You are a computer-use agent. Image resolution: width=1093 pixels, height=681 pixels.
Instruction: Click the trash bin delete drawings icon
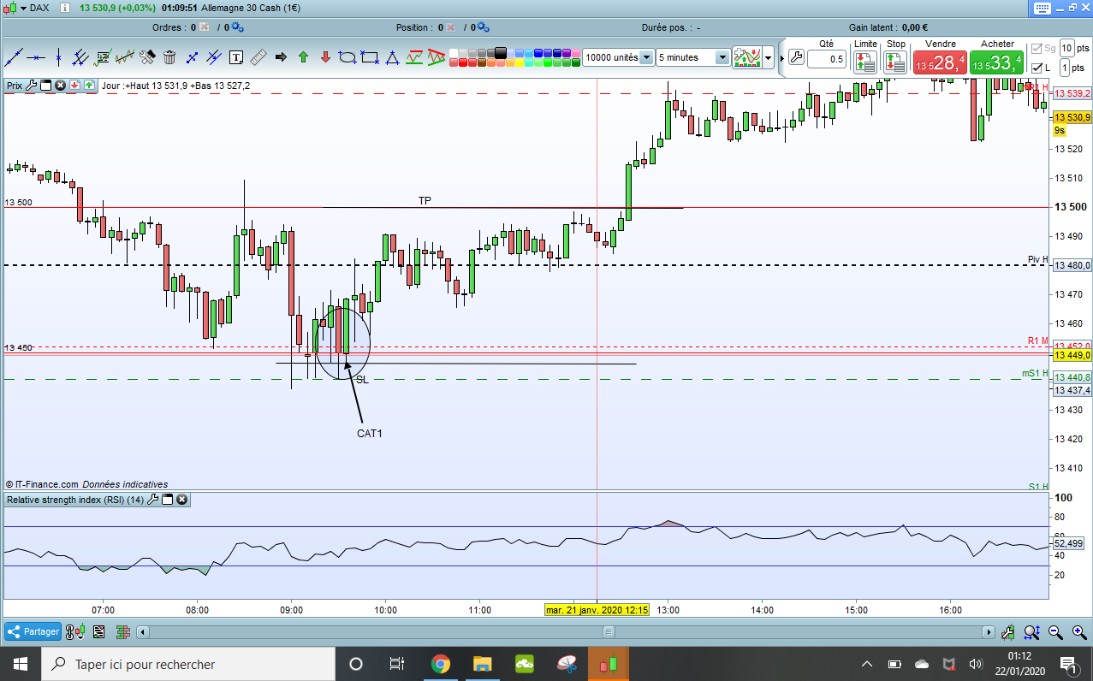click(169, 57)
